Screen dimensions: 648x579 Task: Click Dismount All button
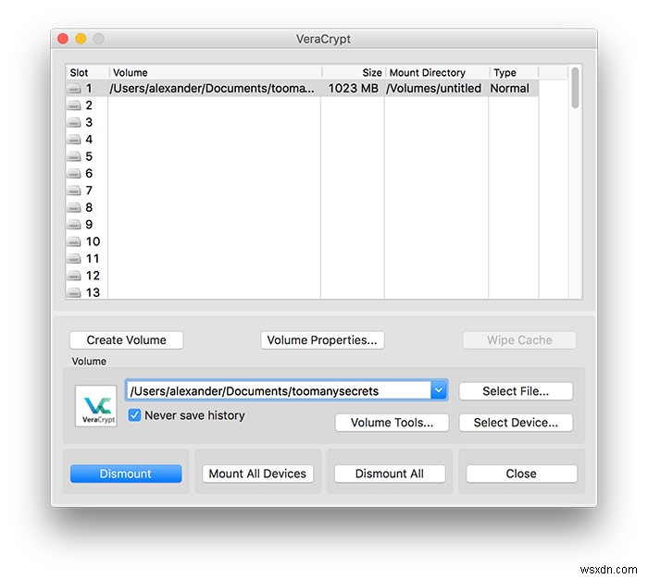(390, 474)
